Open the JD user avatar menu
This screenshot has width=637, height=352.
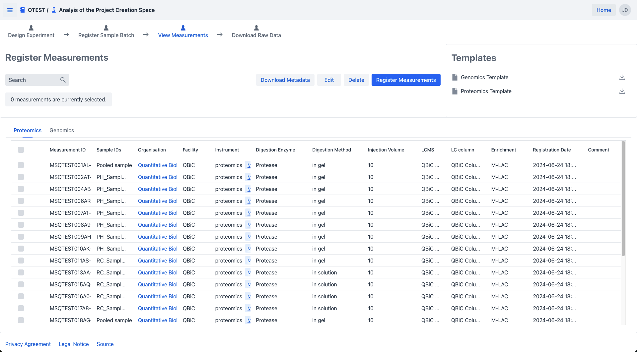(625, 10)
